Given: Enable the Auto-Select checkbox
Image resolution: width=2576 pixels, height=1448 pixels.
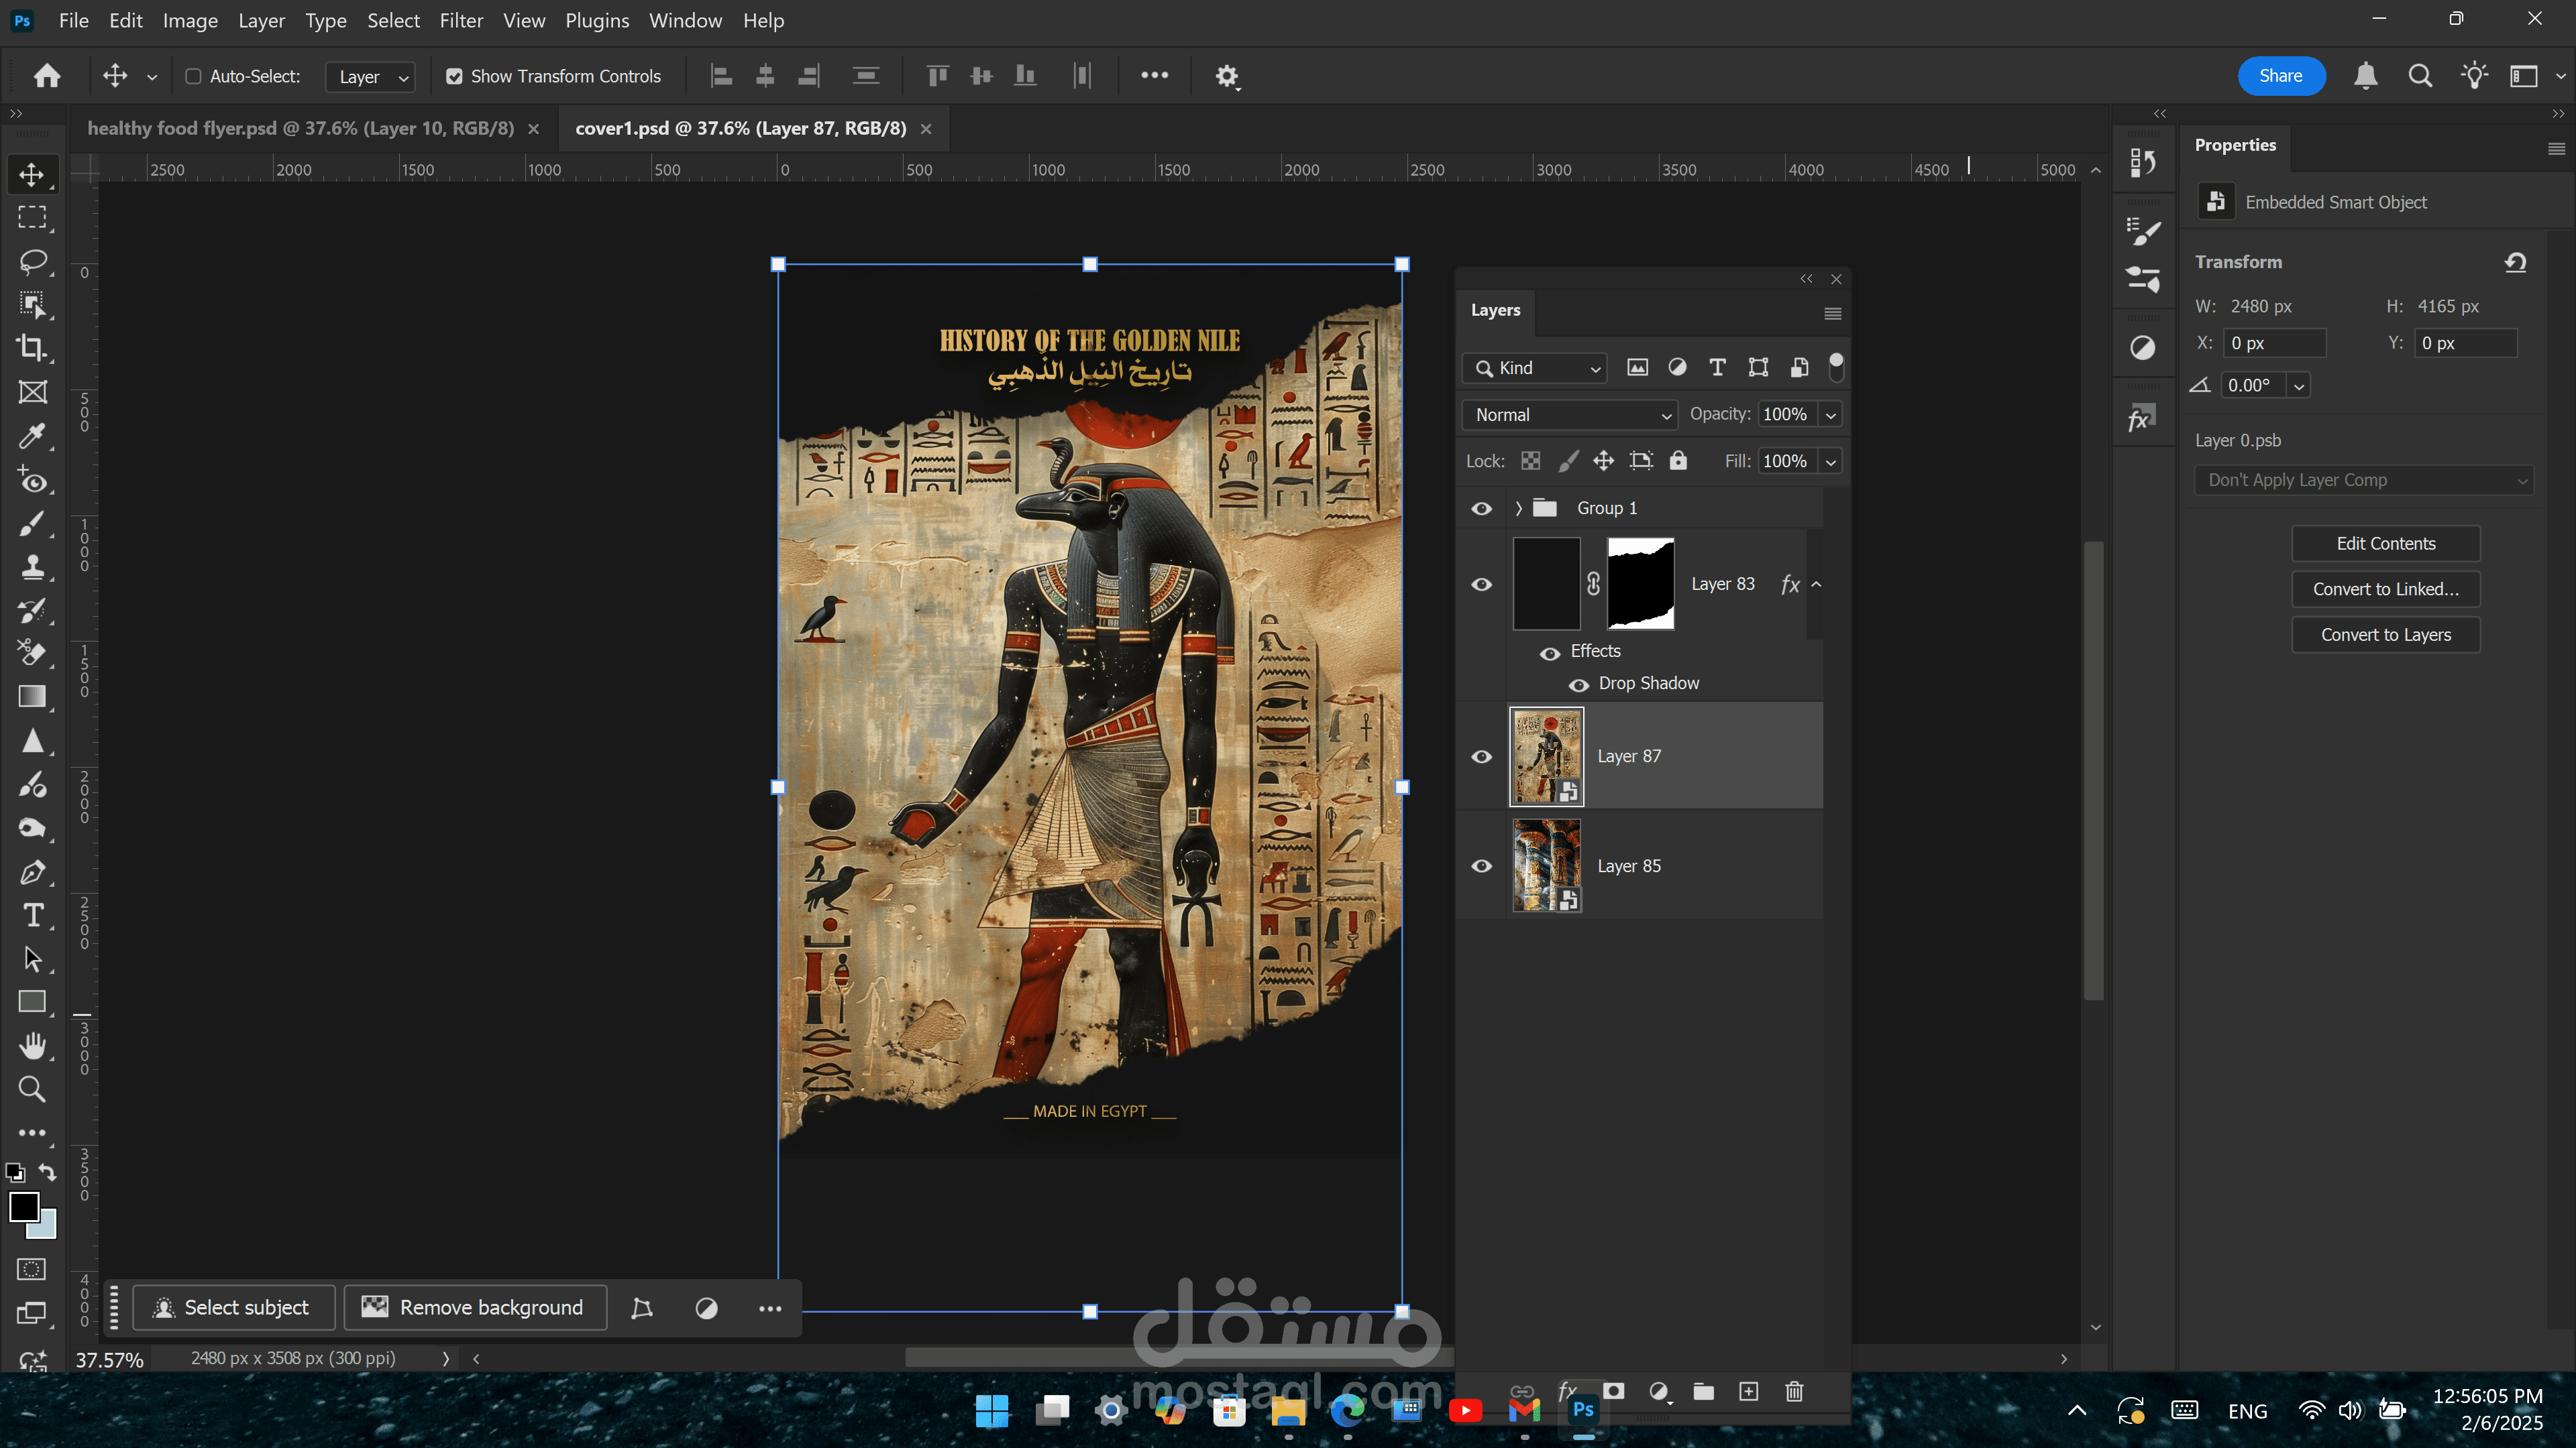Looking at the screenshot, I should [x=194, y=77].
